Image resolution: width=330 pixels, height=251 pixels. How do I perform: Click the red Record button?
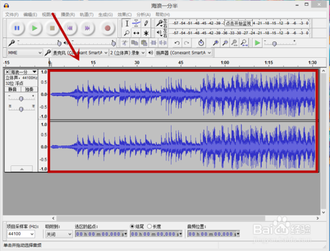point(108,28)
